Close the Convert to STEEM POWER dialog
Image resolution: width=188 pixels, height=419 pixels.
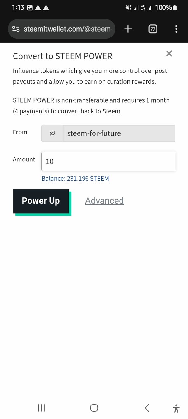click(169, 53)
